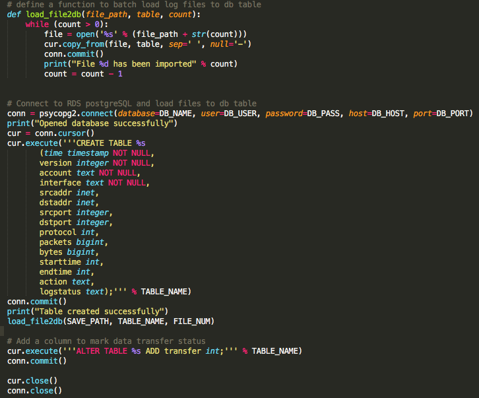Click the "cur = conn.cursor()" line
479x398 pixels.
51,133
